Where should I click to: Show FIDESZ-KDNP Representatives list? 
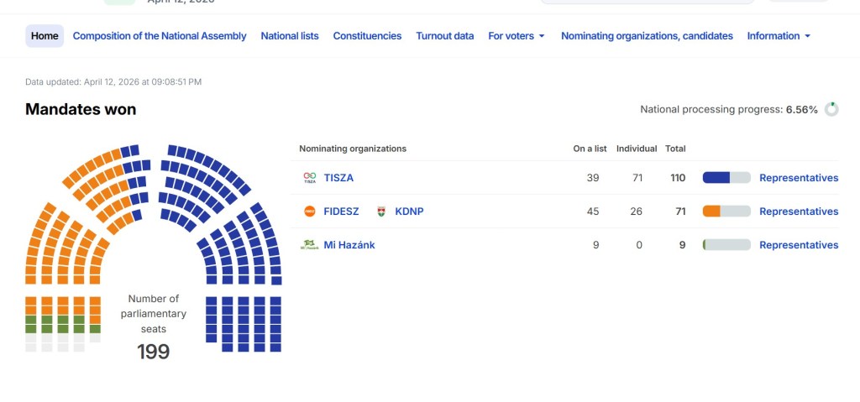click(799, 211)
